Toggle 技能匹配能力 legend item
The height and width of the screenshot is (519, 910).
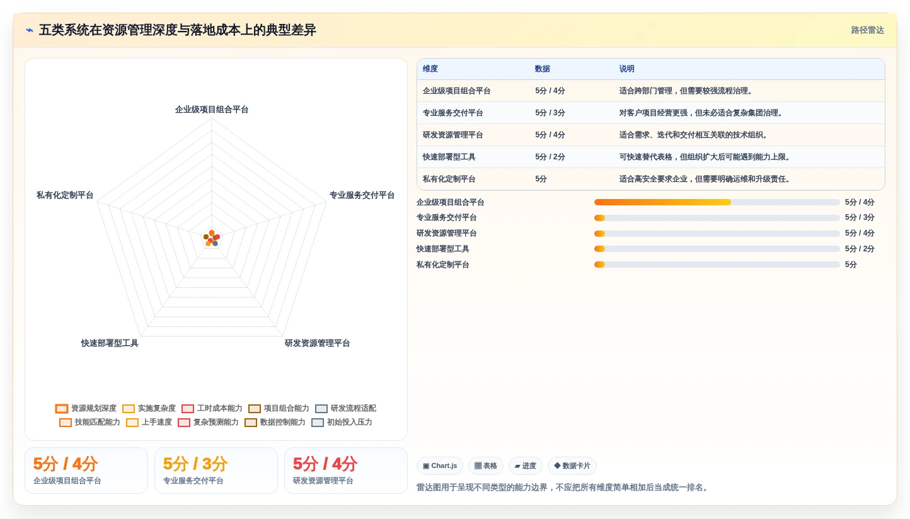[x=89, y=423]
